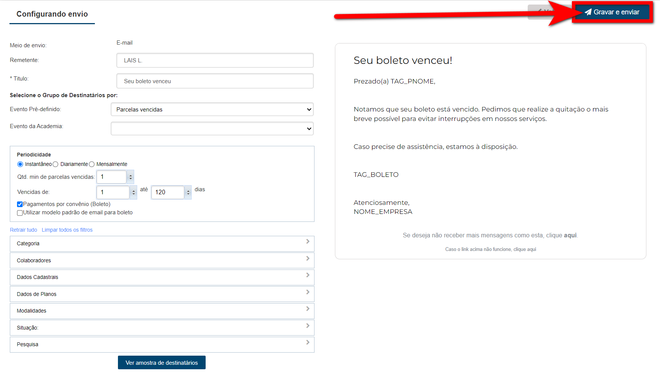Click stepper on Qtd. min de parcelas vencidas
Screen dimensions: 660x384
click(x=130, y=177)
